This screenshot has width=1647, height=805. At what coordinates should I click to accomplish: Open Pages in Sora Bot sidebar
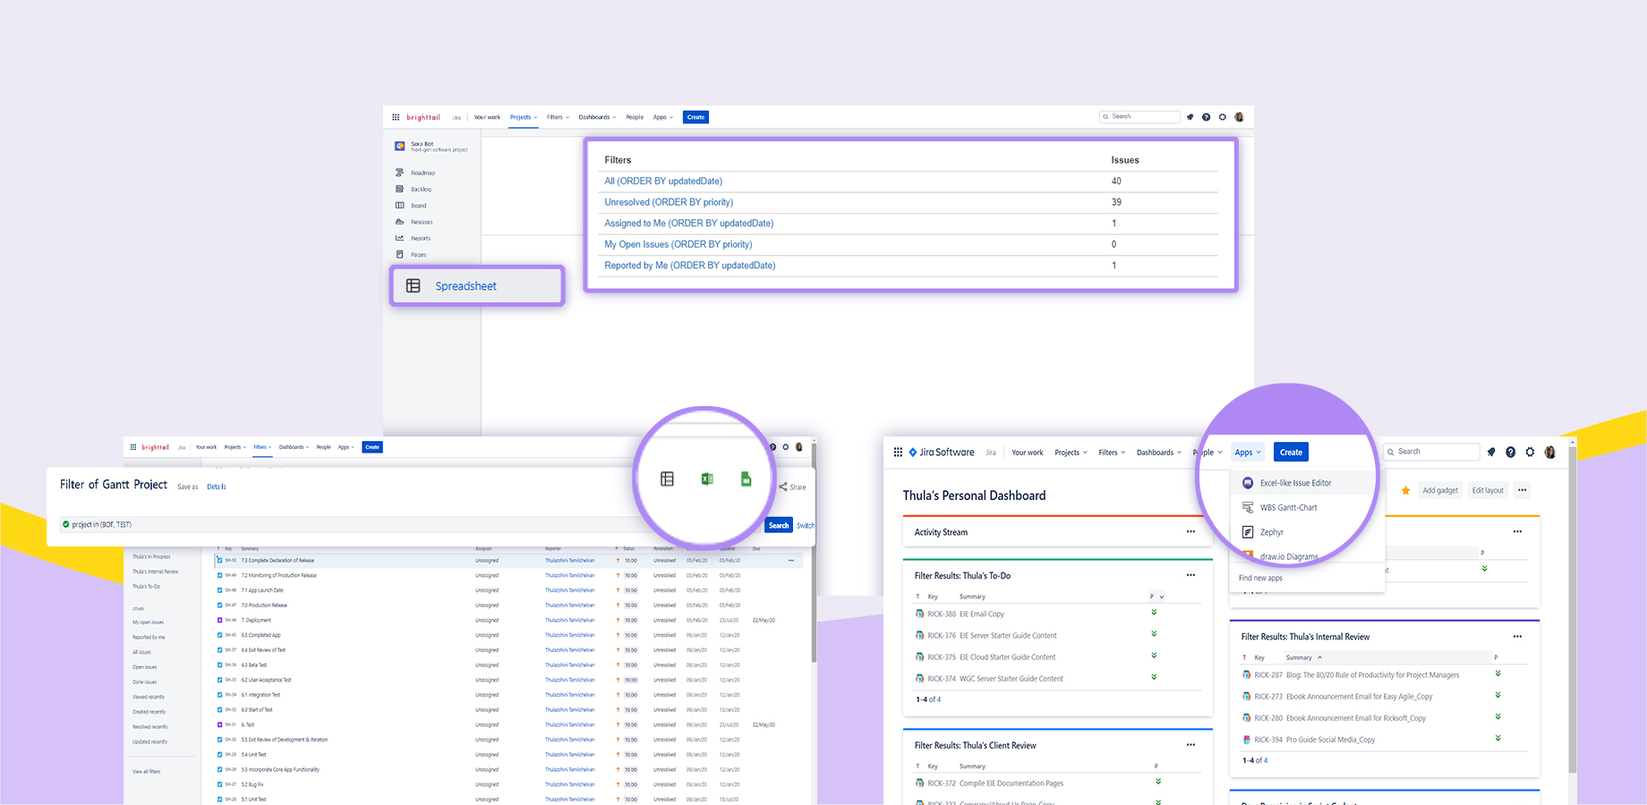[412, 254]
